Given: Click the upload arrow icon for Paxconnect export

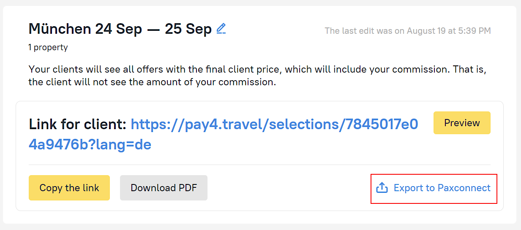Looking at the screenshot, I should [382, 188].
